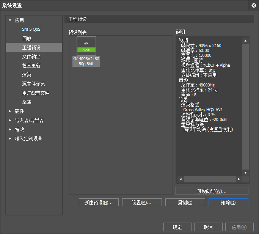Click the horizontal scrollbar track in 说明
The height and width of the screenshot is (234, 259).
click(210, 179)
